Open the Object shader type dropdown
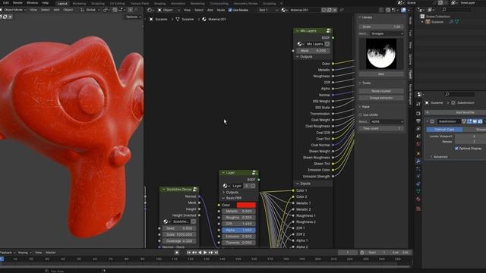 tap(169, 10)
